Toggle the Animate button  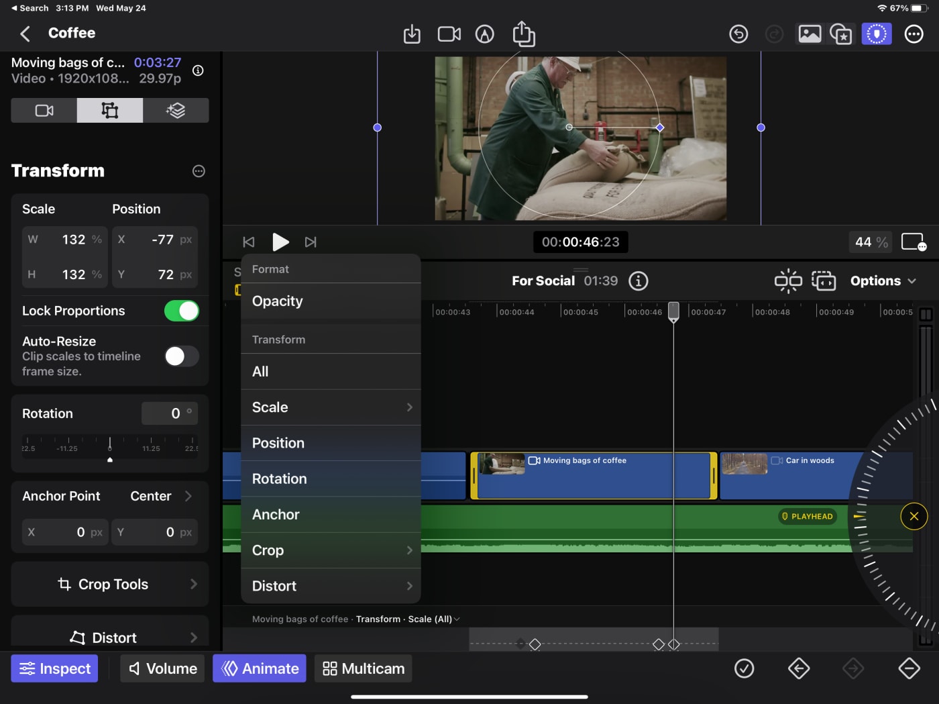coord(260,668)
